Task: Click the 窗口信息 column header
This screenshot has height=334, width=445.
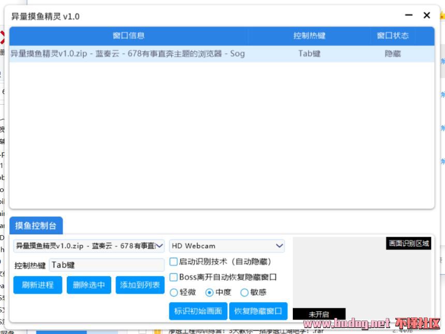Action: pos(128,36)
